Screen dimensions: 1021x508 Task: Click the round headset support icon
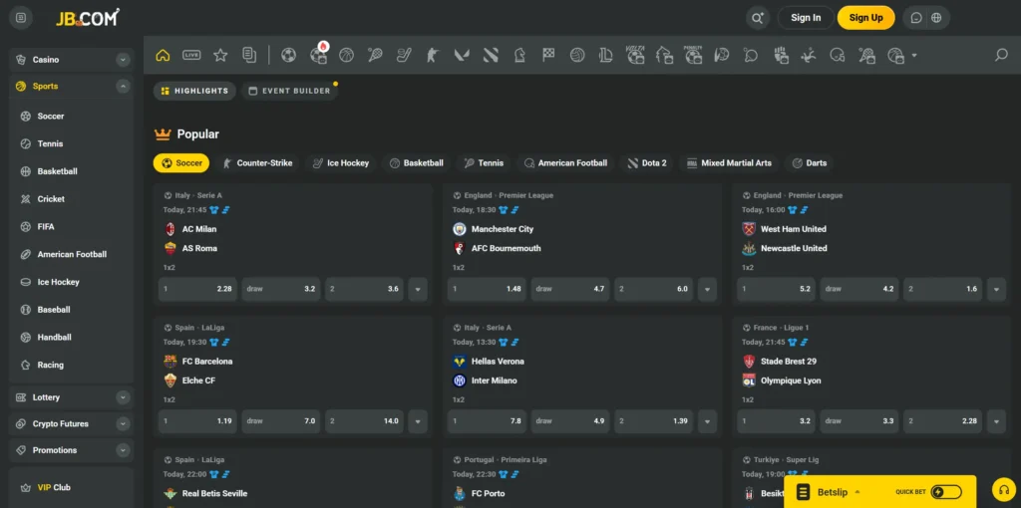pyautogui.click(x=1004, y=489)
